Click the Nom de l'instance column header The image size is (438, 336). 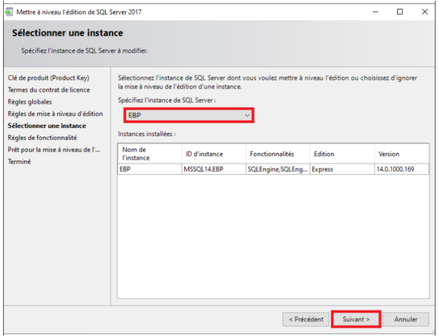[150, 153]
